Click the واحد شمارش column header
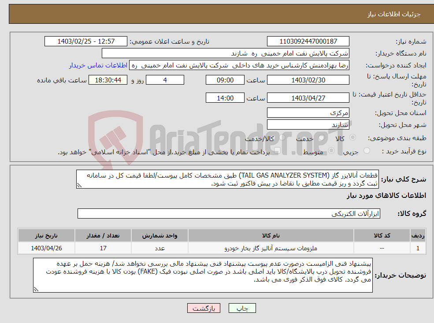The width and height of the screenshot is (434, 323). [160, 236]
